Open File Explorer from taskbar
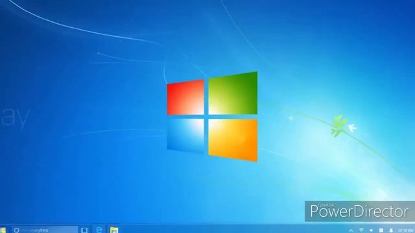The image size is (415, 233). 114,230
